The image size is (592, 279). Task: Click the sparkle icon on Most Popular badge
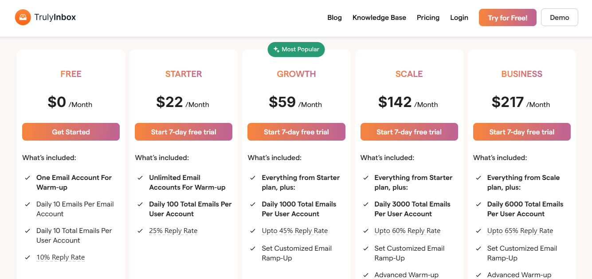(x=275, y=50)
